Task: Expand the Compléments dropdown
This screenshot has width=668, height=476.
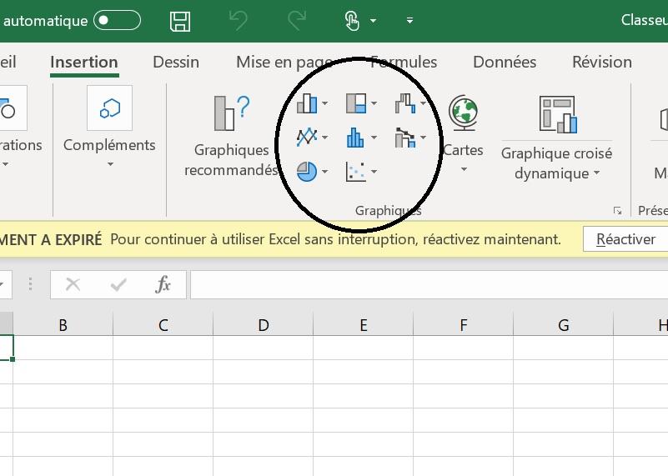Action: click(x=109, y=163)
